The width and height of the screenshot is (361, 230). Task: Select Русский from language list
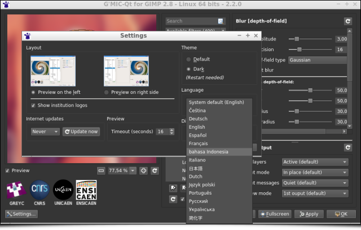pos(219,201)
